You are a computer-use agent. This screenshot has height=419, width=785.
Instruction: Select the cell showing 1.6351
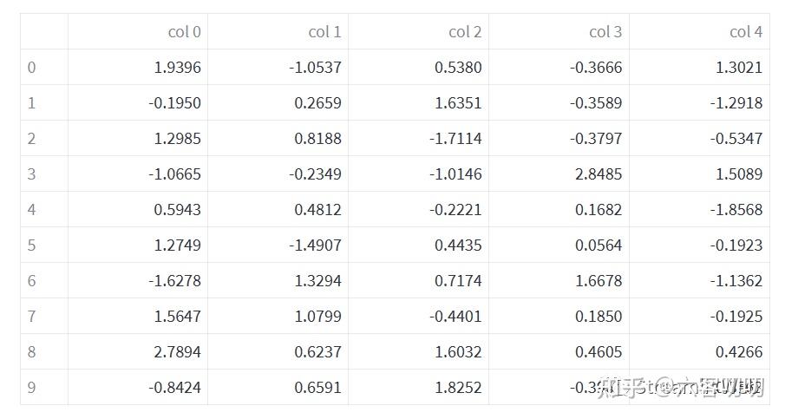tap(458, 103)
